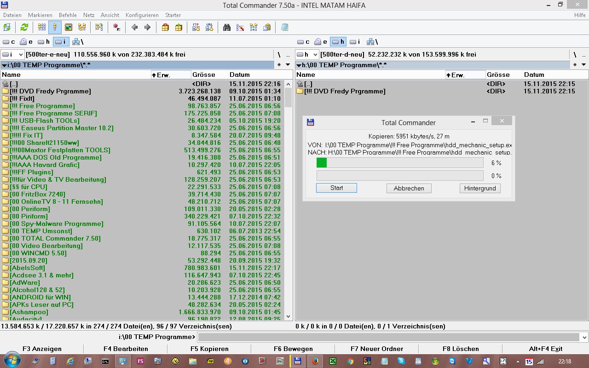Open Excel from the taskbar
589x368 pixels.
pyautogui.click(x=332, y=361)
